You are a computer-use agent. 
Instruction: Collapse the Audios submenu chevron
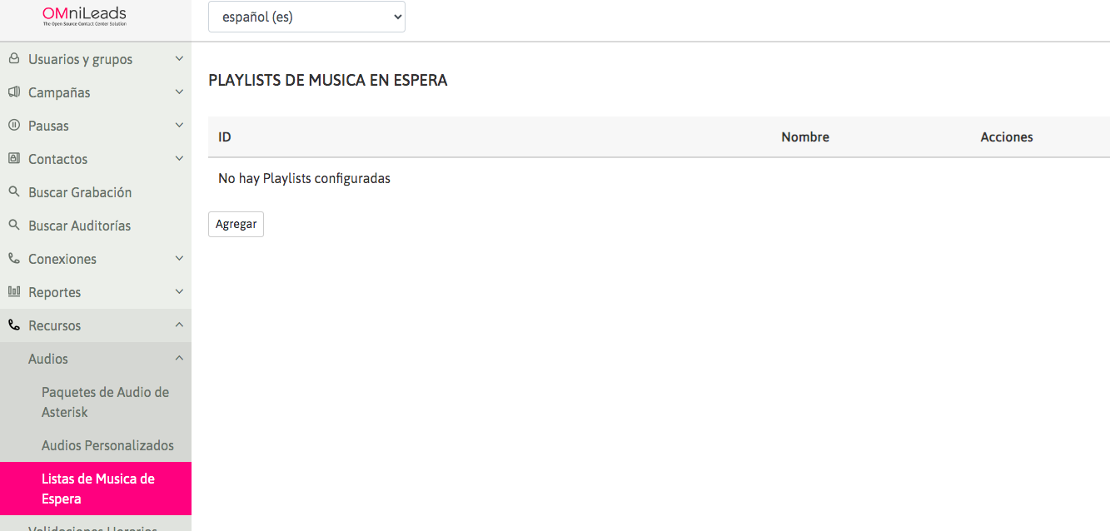179,359
